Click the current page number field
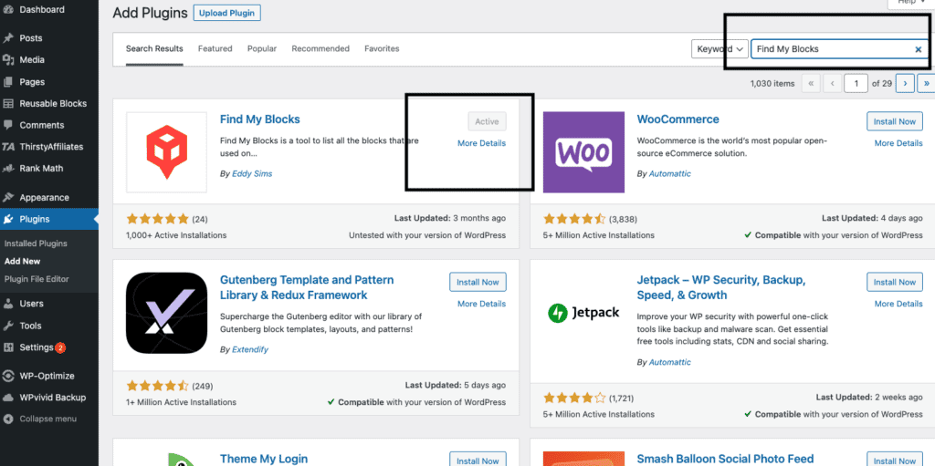The image size is (935, 466). (x=856, y=83)
